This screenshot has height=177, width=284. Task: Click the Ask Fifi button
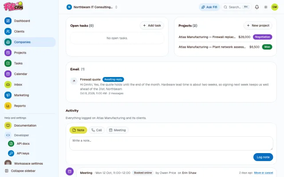[x=209, y=7]
